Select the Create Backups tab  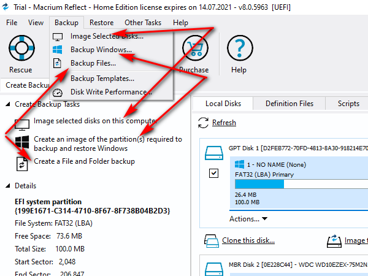26,85
